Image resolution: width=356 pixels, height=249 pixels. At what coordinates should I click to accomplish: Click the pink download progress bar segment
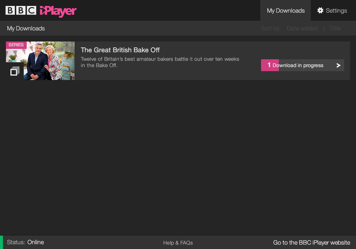point(270,65)
